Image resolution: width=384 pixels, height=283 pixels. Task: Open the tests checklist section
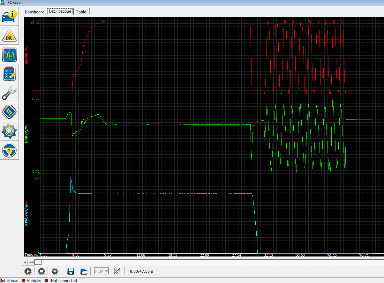point(9,74)
